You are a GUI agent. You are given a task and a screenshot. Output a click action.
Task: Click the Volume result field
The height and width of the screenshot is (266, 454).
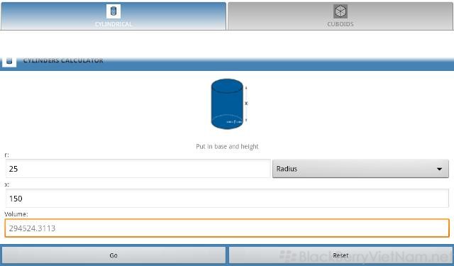227,228
